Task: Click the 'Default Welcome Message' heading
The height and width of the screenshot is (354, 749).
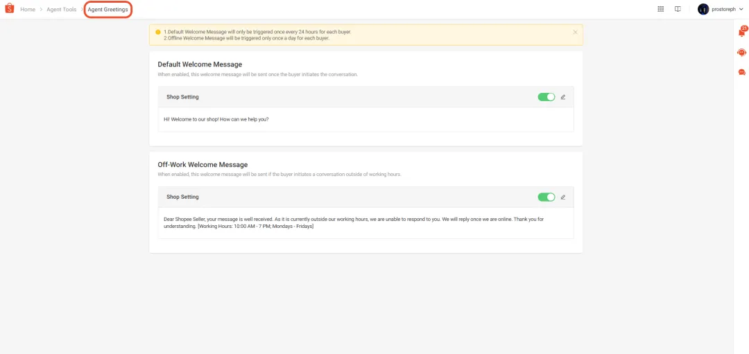Action: [200, 64]
